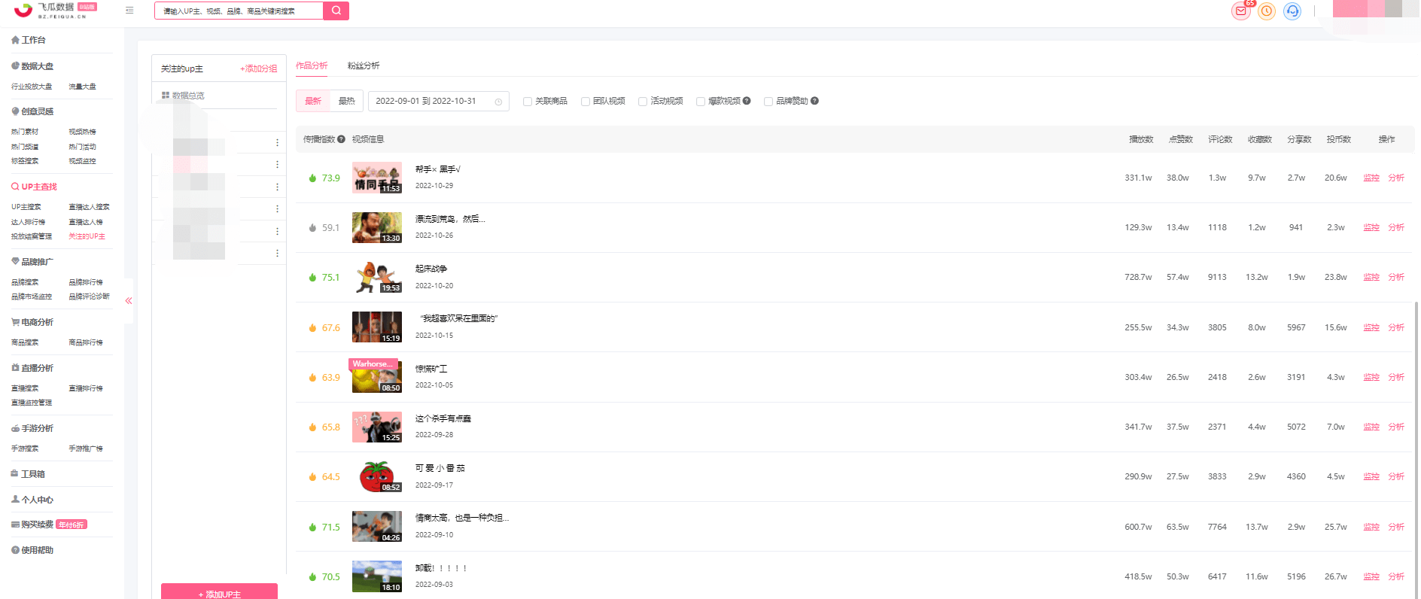Click the calendar clock icon in date field

[x=498, y=102]
